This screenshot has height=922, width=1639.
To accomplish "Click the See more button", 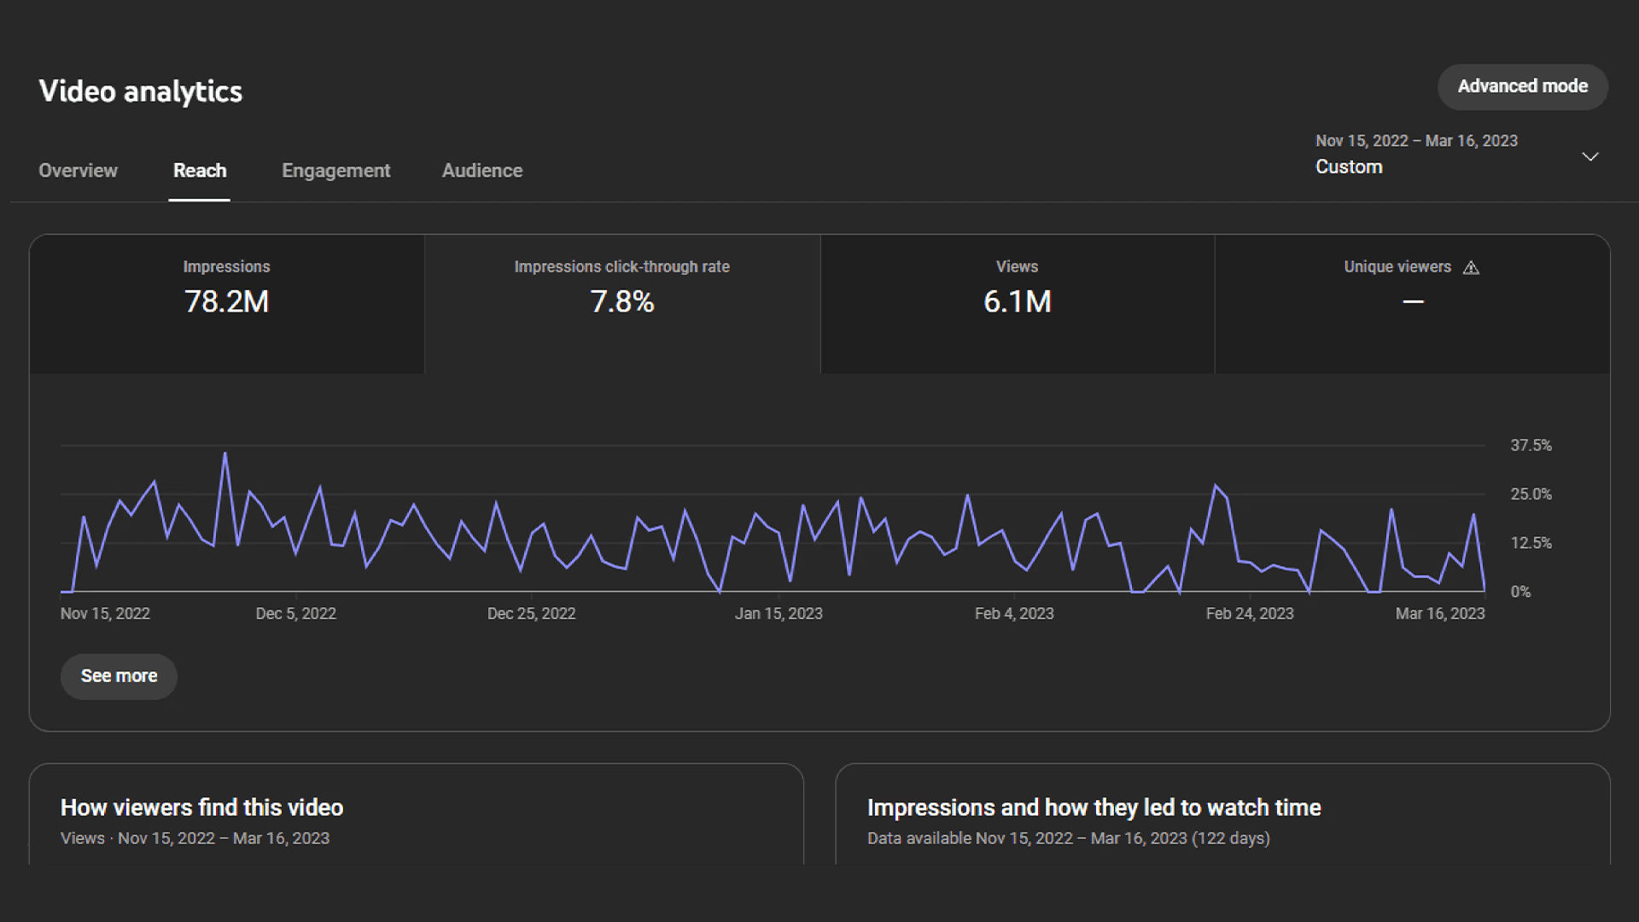I will point(119,676).
